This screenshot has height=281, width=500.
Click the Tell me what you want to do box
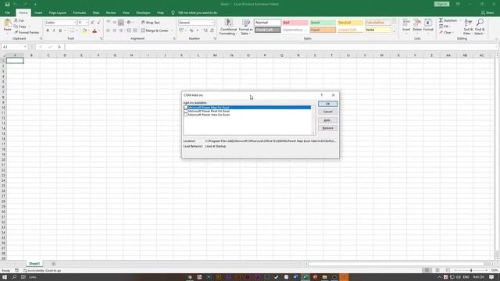[198, 12]
